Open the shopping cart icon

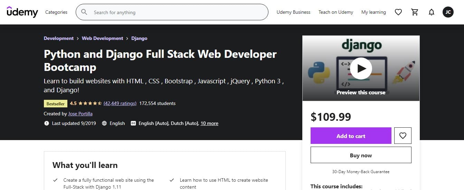pos(415,12)
